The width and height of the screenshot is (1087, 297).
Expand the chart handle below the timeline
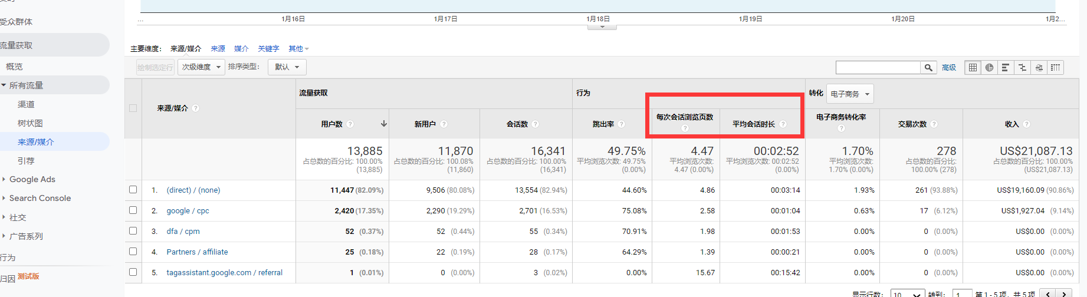click(602, 27)
